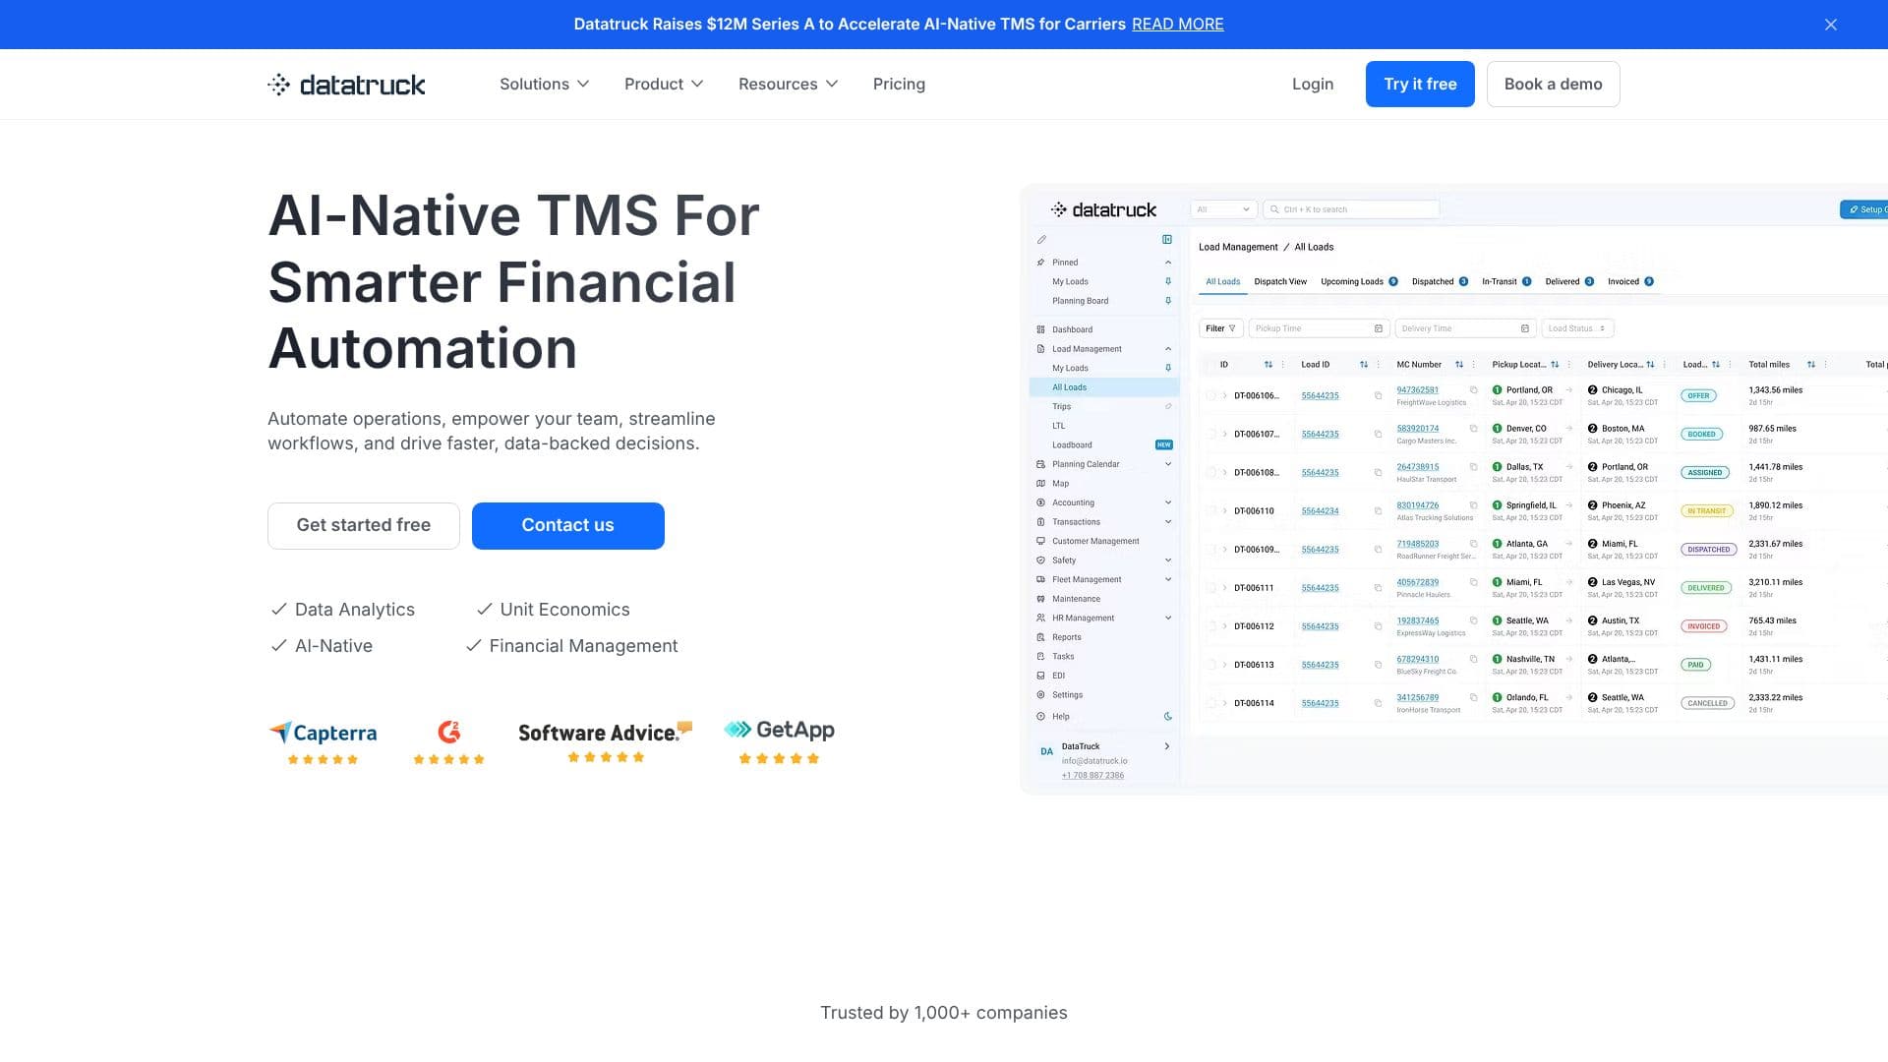Click the HR Management people icon
The height and width of the screenshot is (1062, 1888).
click(x=1040, y=619)
